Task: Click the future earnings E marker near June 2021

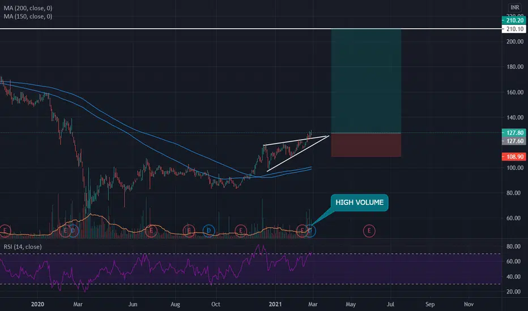Action: coord(369,231)
